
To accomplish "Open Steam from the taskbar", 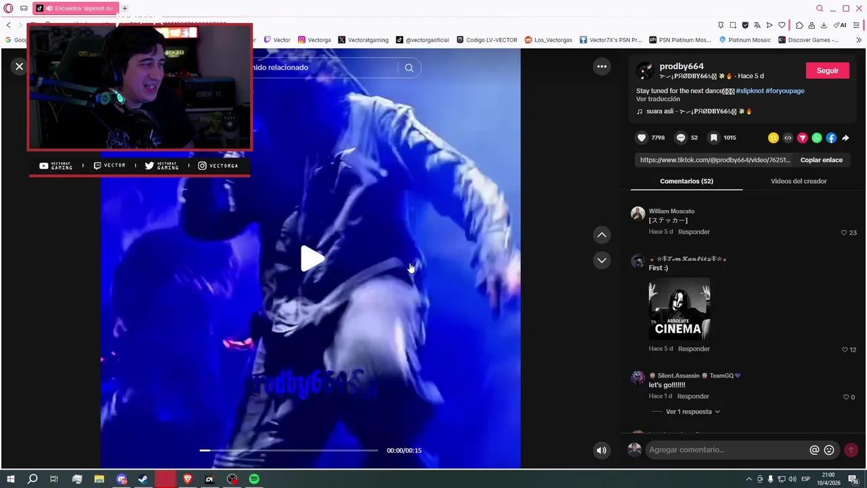I will 143,479.
